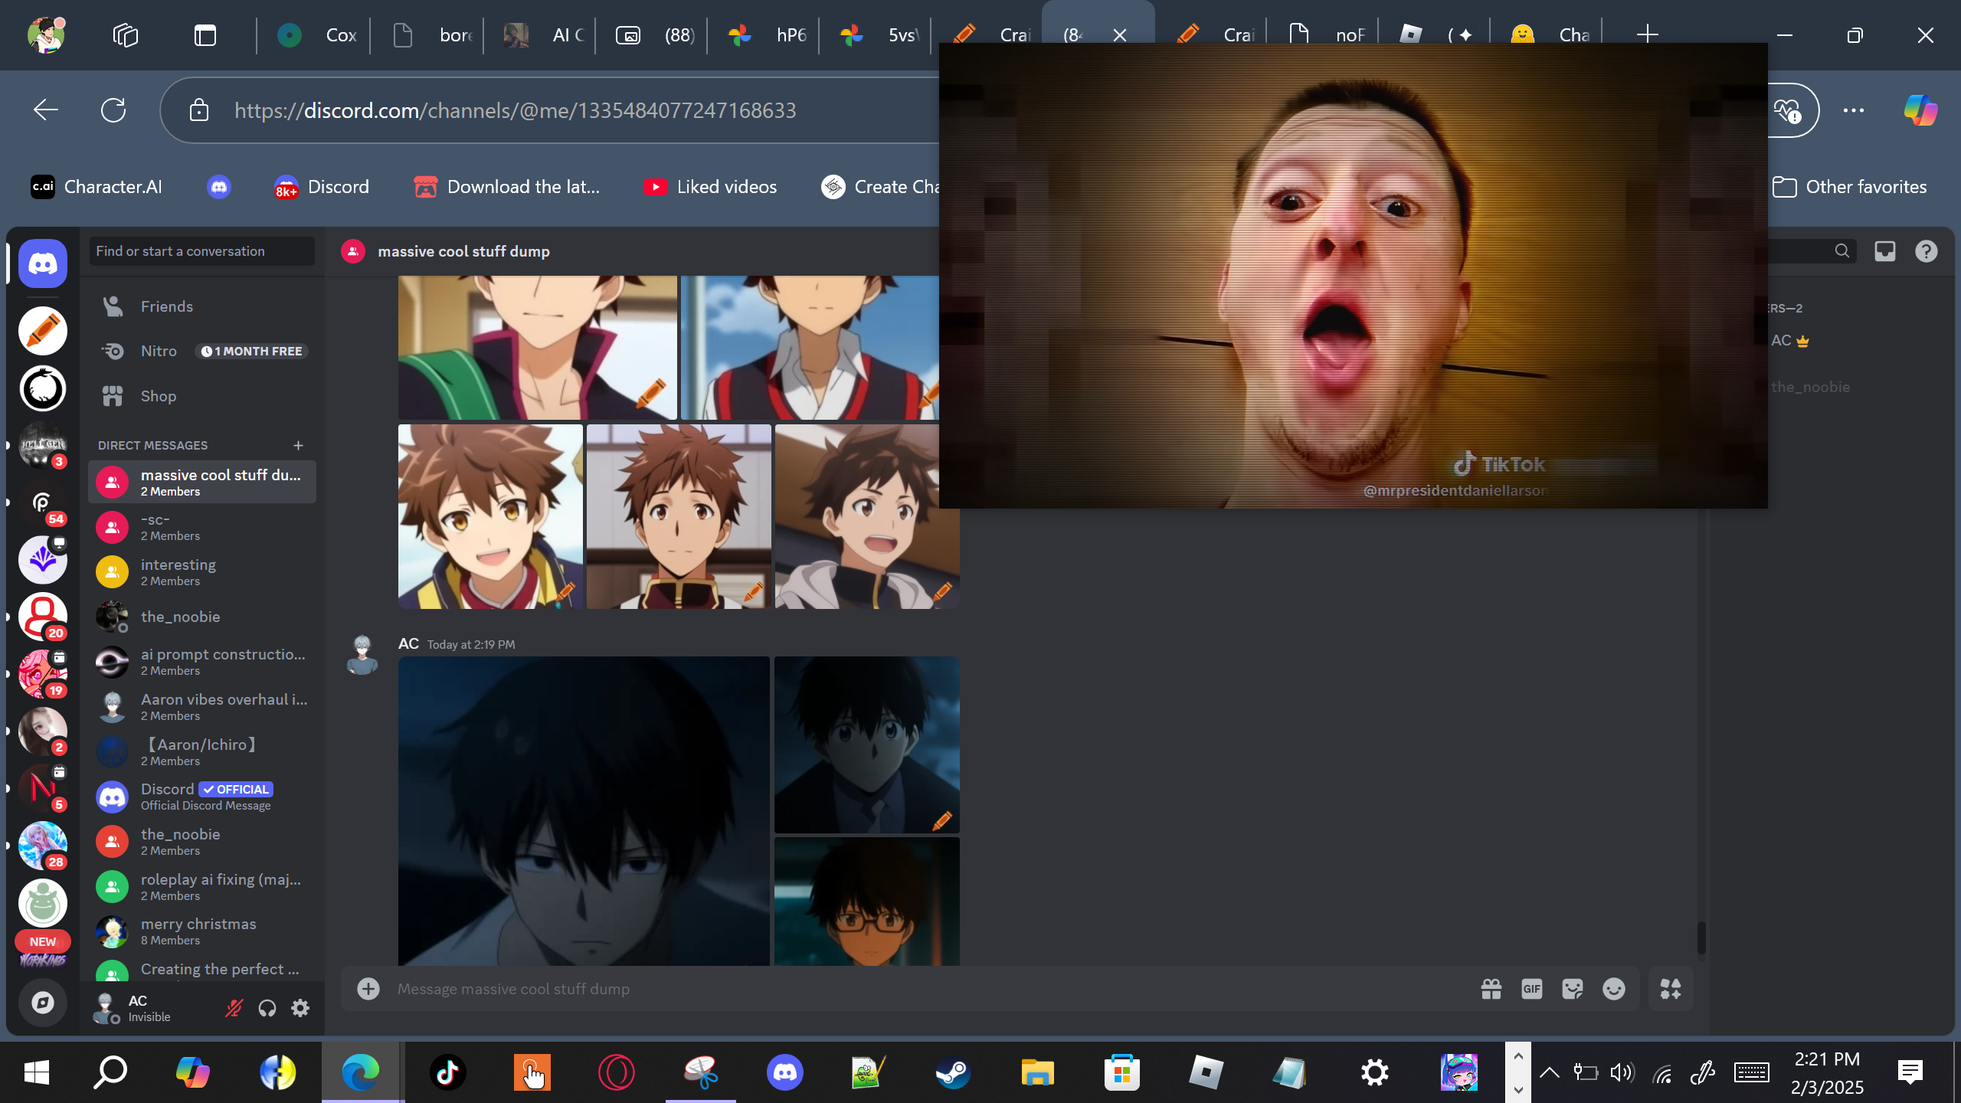The width and height of the screenshot is (1961, 1103).
Task: Open Explore Discoverable Servers compass icon
Action: pyautogui.click(x=43, y=1003)
